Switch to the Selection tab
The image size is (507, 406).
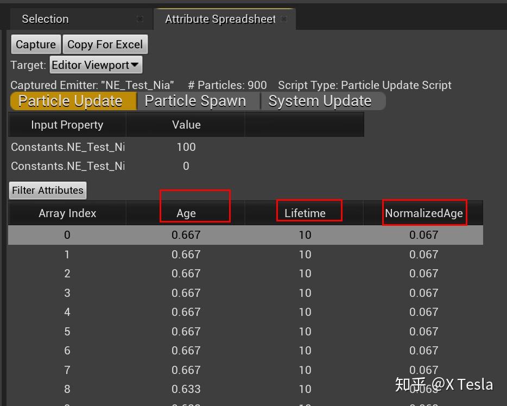coord(45,18)
